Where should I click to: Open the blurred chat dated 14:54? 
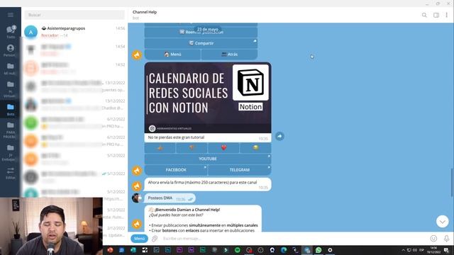(74, 50)
